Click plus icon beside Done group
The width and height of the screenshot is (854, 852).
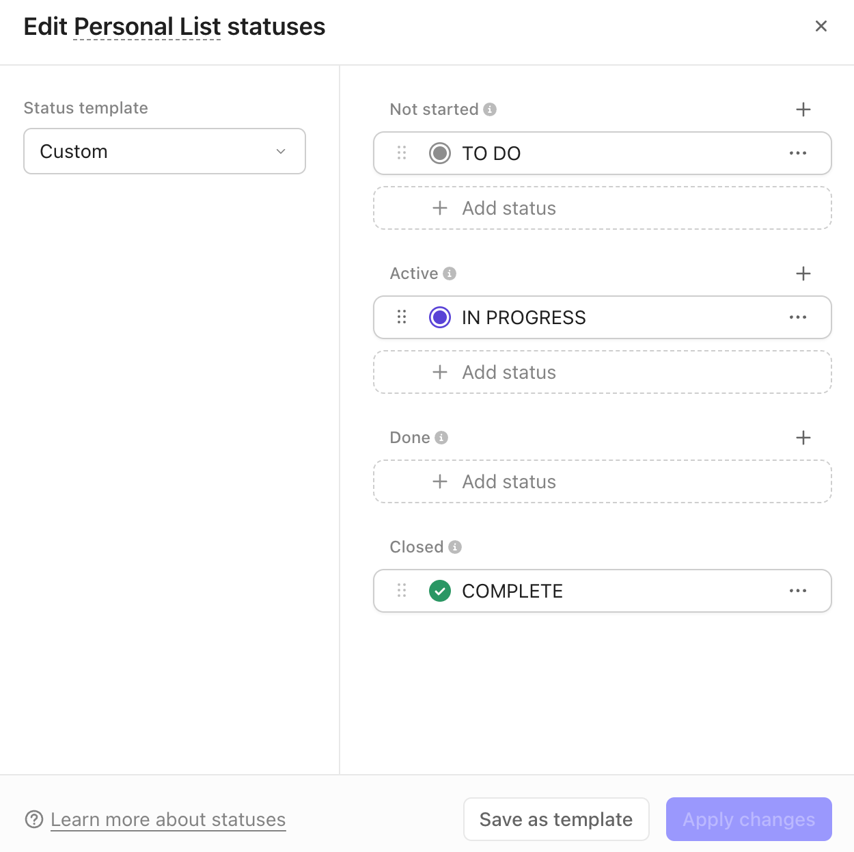coord(803,437)
